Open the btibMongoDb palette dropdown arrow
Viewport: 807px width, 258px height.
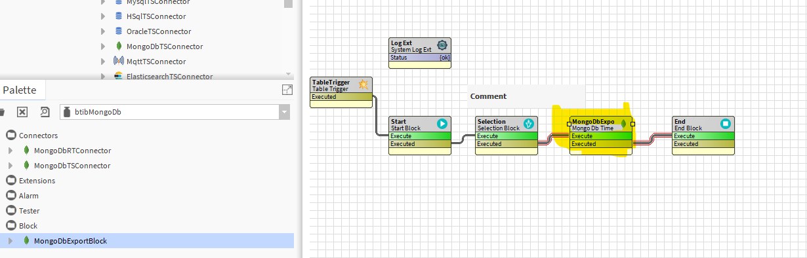(284, 112)
